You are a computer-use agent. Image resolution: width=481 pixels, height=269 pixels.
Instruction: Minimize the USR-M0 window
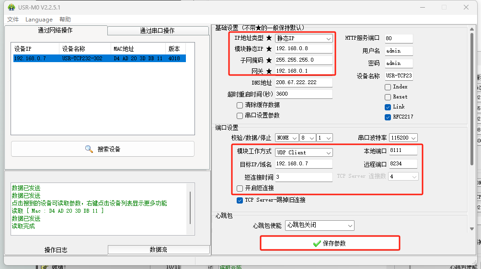tap(423, 7)
